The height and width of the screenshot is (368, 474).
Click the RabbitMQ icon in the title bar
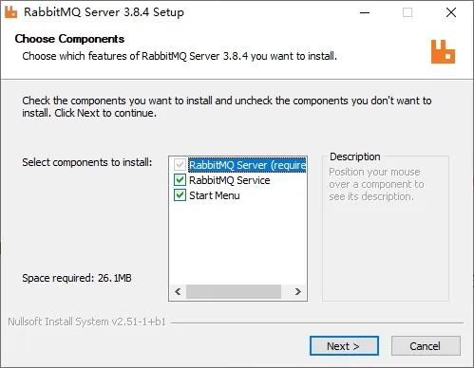pos(11,12)
